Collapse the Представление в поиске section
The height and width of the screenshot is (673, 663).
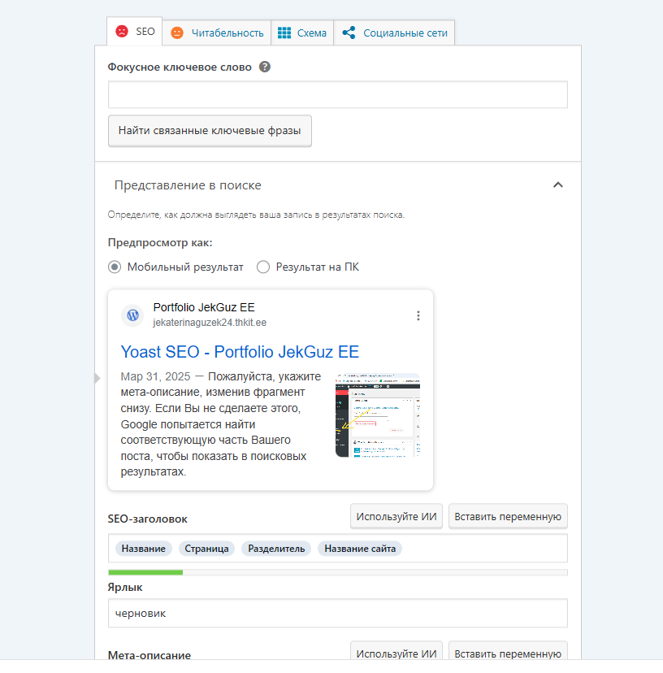click(x=558, y=185)
